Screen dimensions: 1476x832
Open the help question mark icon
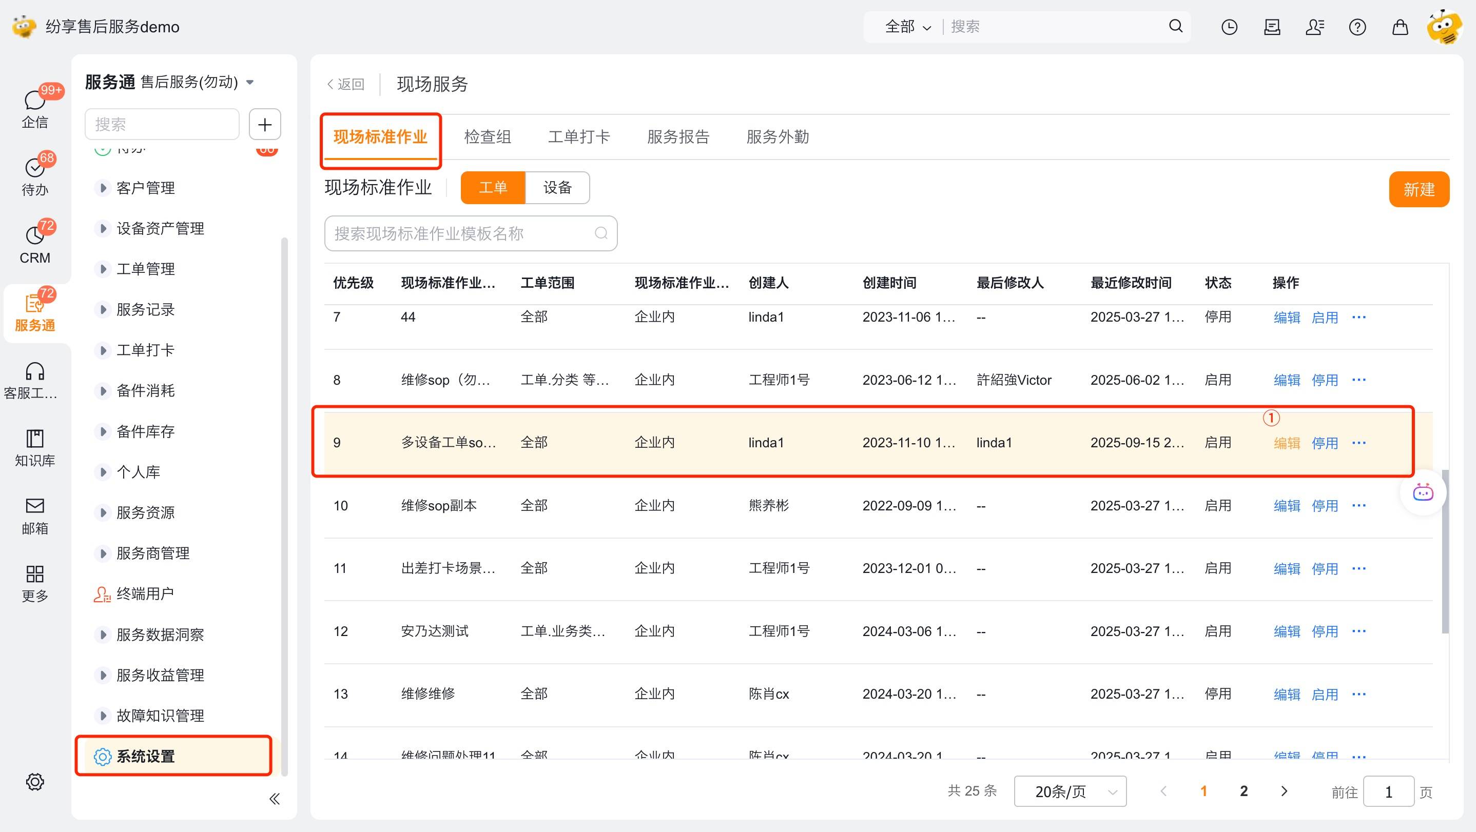(x=1357, y=27)
